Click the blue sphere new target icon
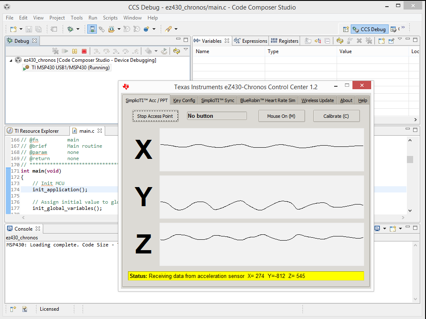This screenshot has width=426, height=319. click(x=146, y=29)
